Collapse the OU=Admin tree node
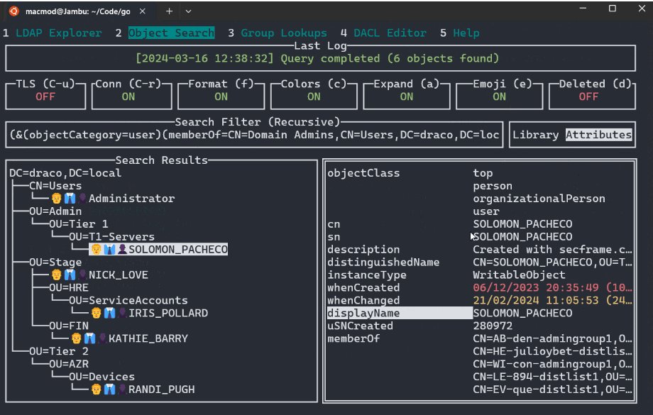 55,211
